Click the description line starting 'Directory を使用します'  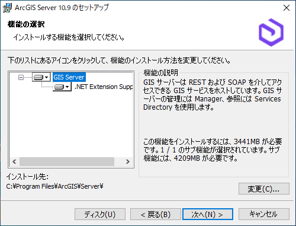tap(178, 107)
